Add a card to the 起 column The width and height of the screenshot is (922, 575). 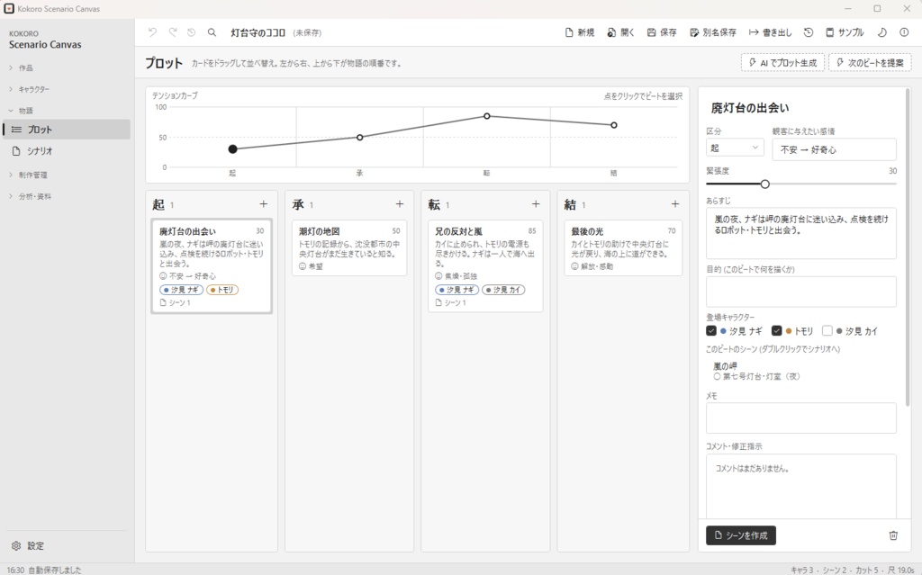tap(264, 204)
